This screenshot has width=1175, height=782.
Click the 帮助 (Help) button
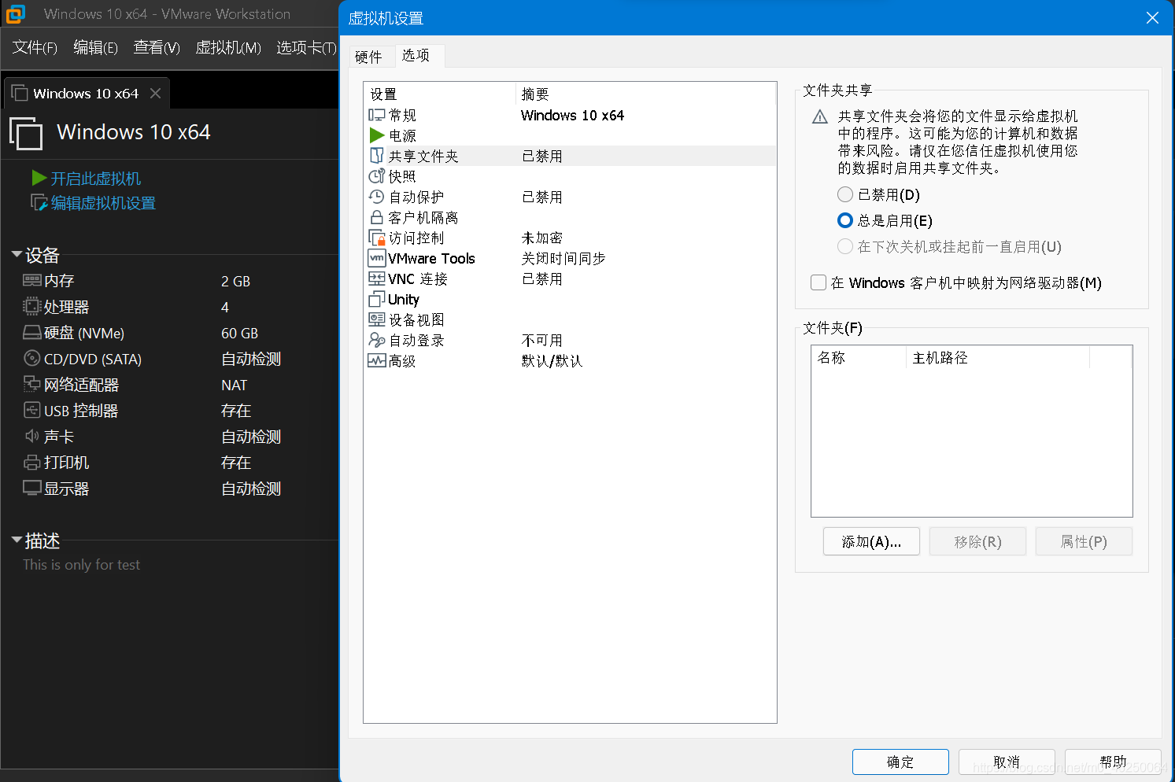tap(1113, 762)
